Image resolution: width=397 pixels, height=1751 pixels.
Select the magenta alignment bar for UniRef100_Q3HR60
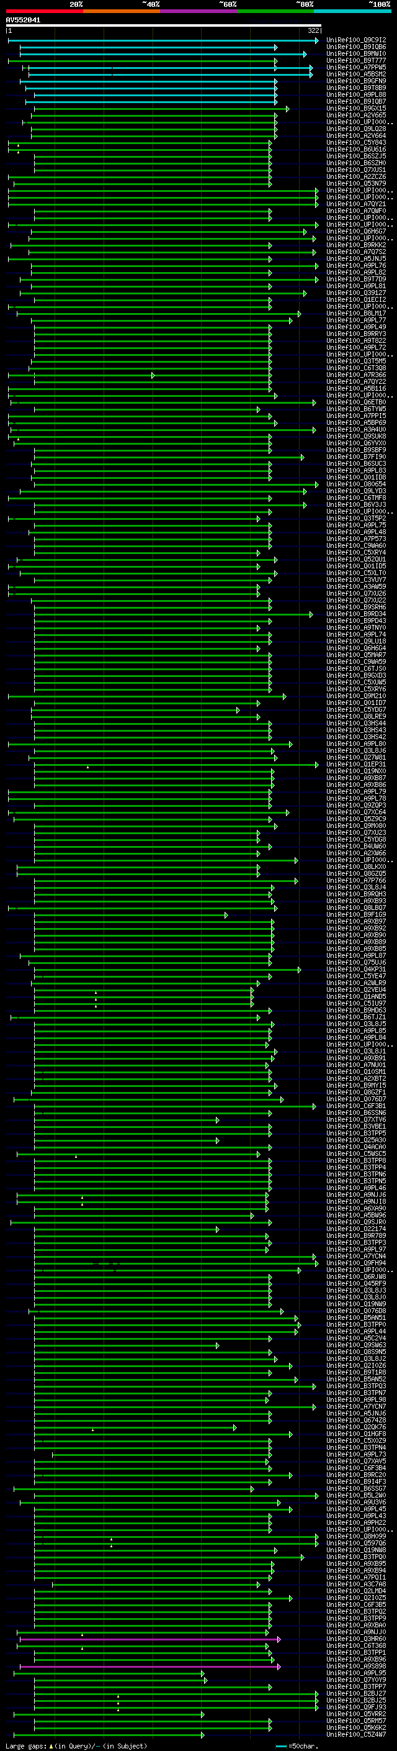150,1640
